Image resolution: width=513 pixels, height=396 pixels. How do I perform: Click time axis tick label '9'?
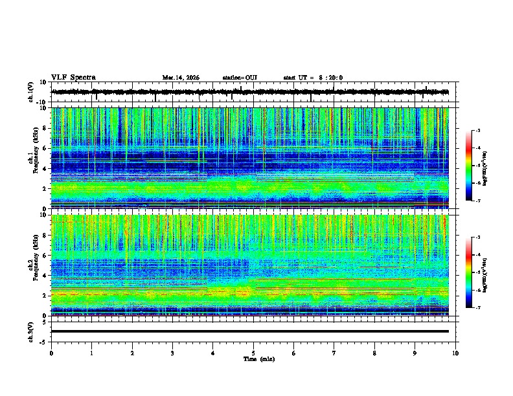pos(415,353)
